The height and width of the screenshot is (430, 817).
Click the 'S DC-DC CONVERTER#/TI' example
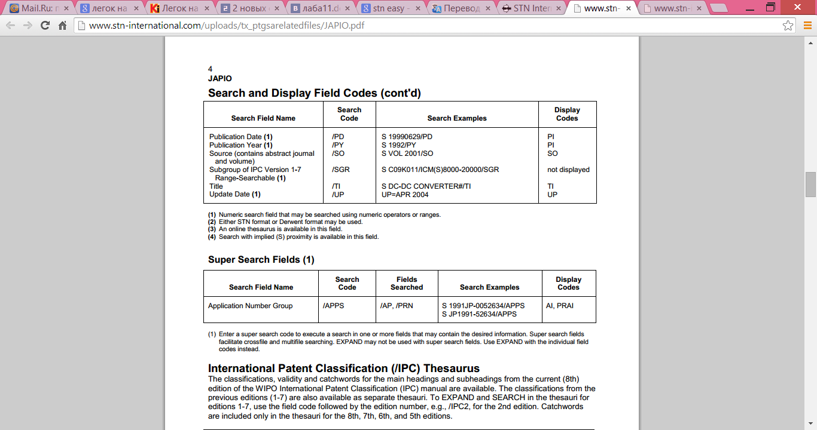pyautogui.click(x=426, y=186)
